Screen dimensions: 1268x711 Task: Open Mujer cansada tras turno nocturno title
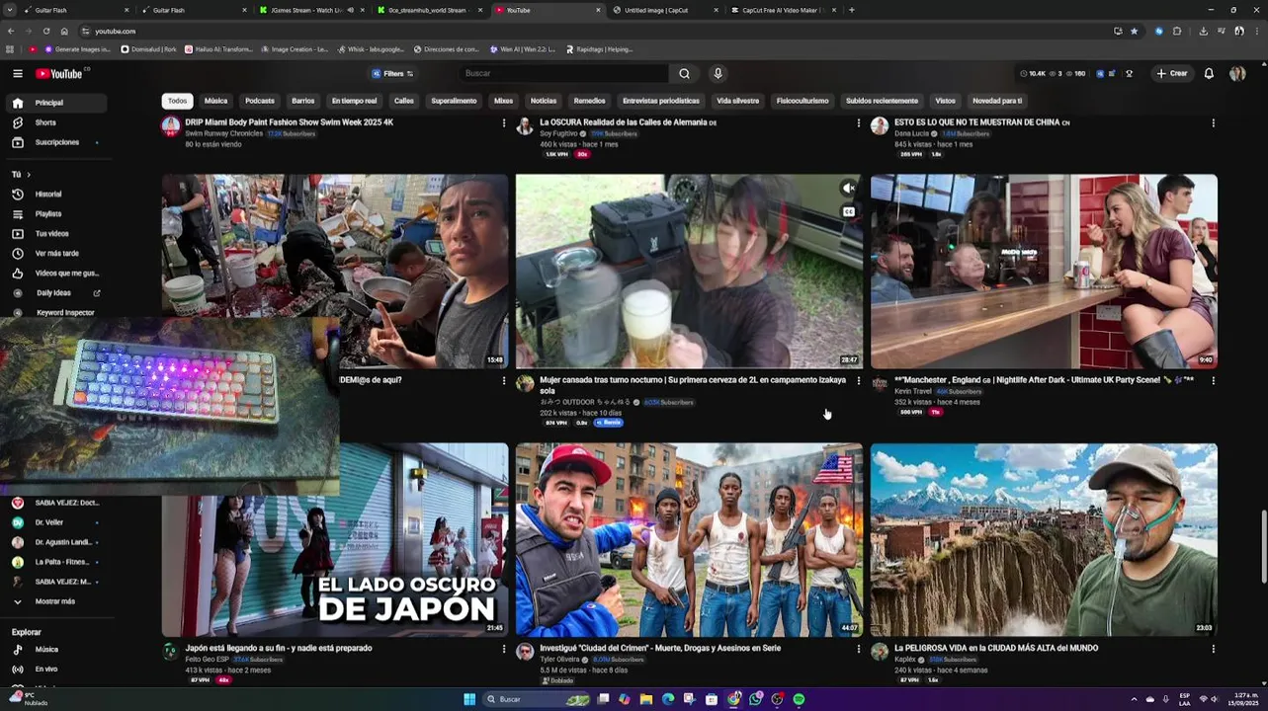pyautogui.click(x=693, y=384)
